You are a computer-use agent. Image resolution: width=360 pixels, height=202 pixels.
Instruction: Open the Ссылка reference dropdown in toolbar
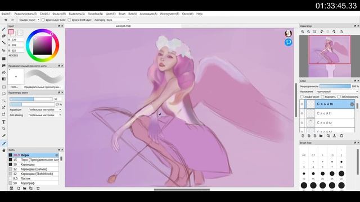pos(34,20)
